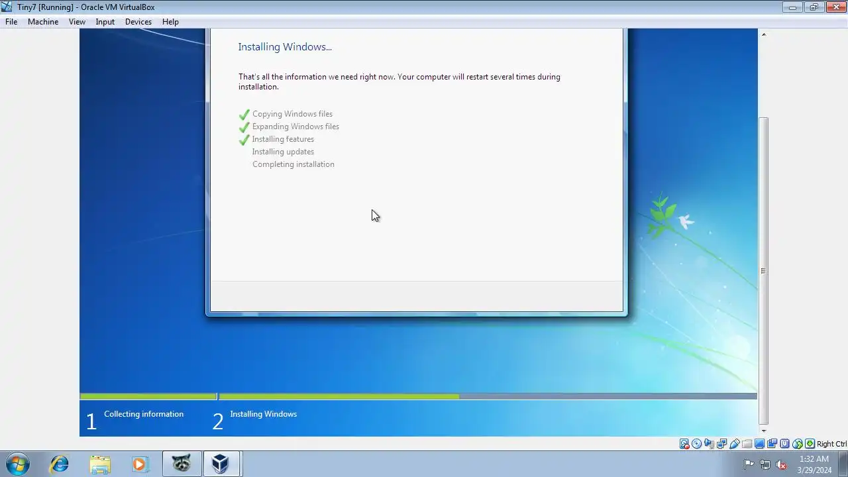848x477 pixels.
Task: Click the Completing installation step
Action: (x=293, y=164)
